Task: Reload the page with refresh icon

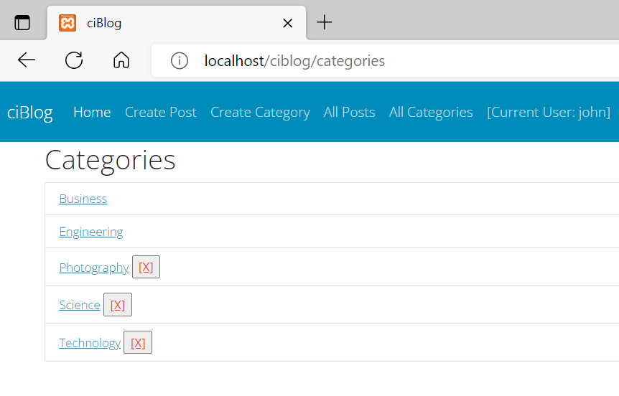Action: tap(74, 60)
